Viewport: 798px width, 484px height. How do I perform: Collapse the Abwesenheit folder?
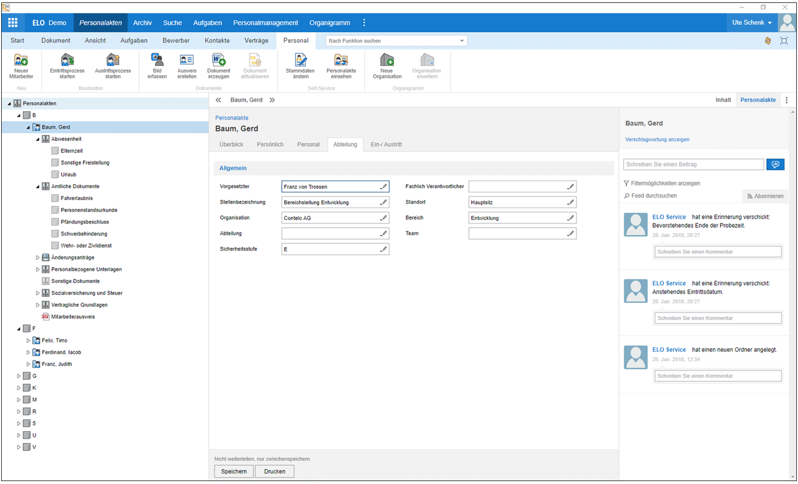tap(37, 140)
